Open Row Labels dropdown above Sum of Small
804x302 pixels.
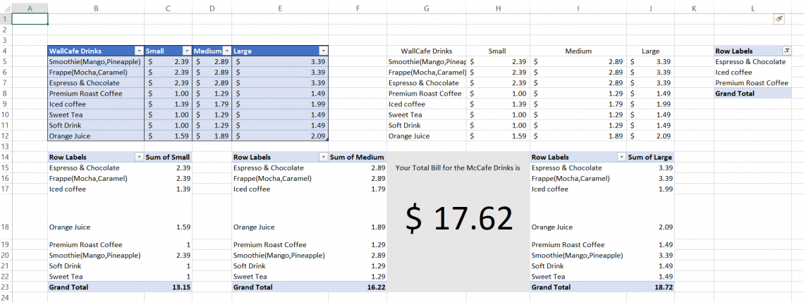[x=139, y=158]
